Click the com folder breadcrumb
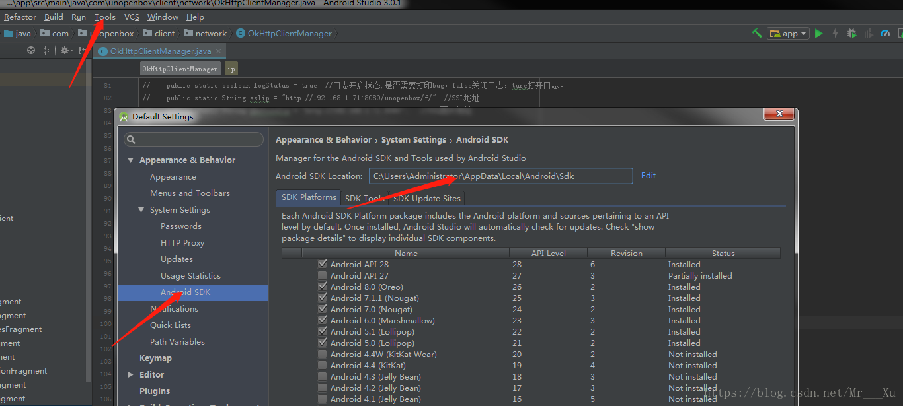903x406 pixels. tap(54, 34)
